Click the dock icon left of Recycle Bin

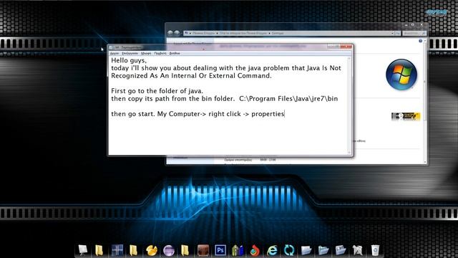358,250
